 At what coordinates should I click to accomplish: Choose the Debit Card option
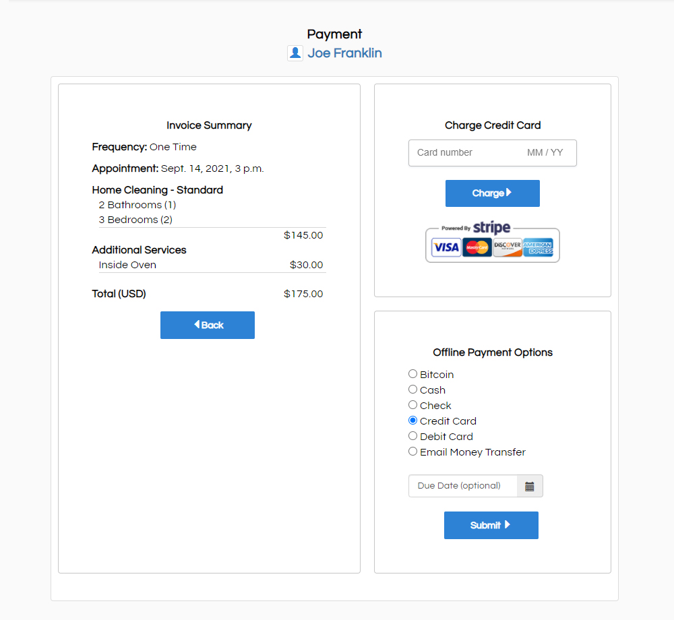[413, 436]
